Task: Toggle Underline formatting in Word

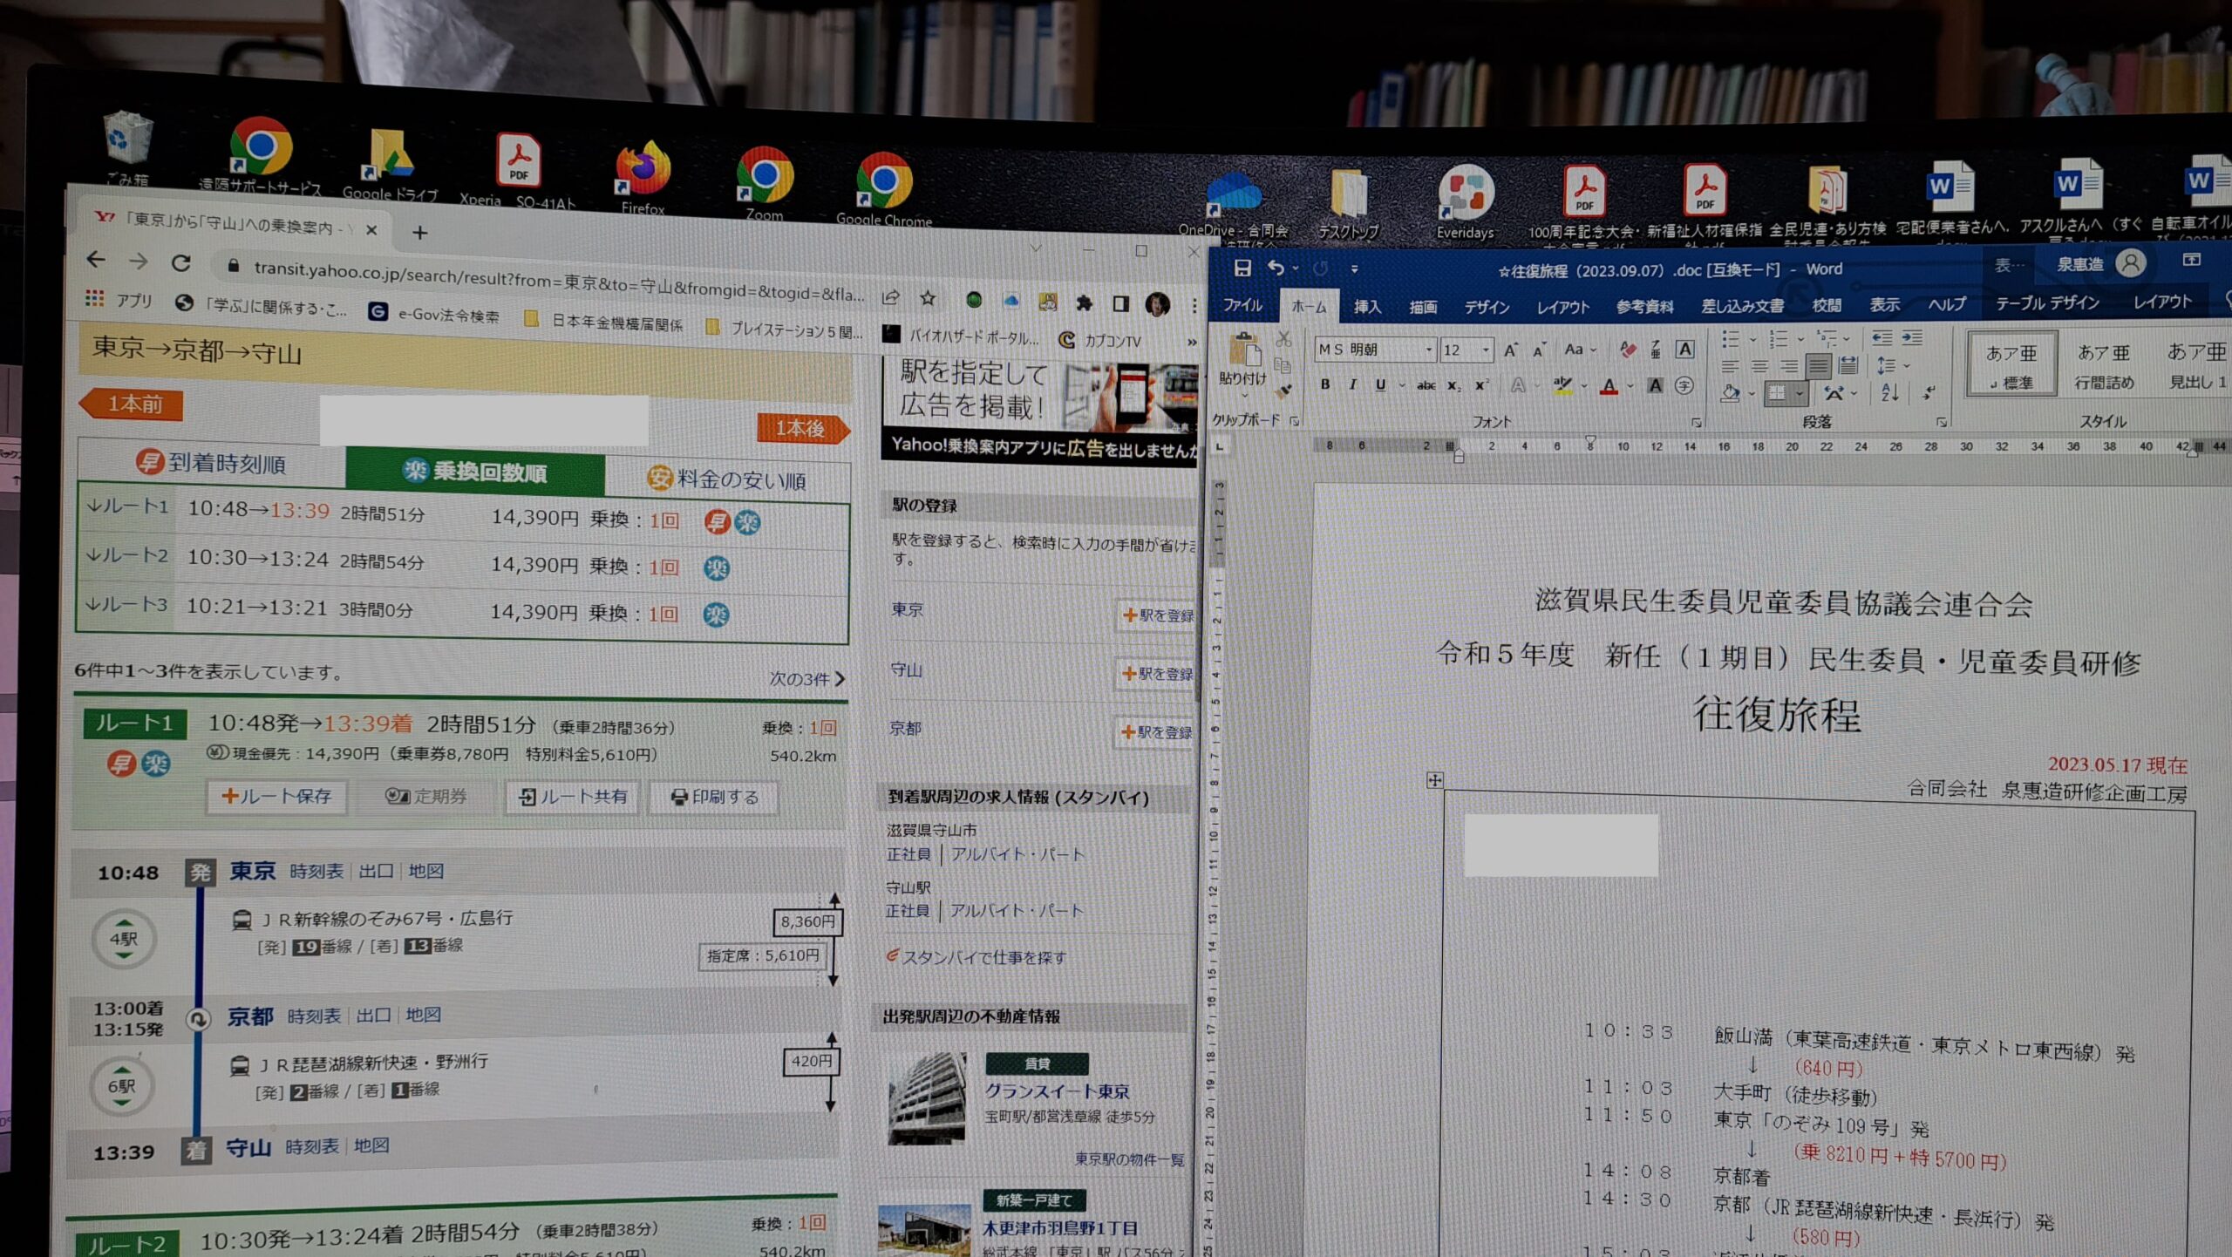Action: [1380, 384]
